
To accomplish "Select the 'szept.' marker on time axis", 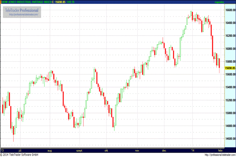I will click(79, 151).
